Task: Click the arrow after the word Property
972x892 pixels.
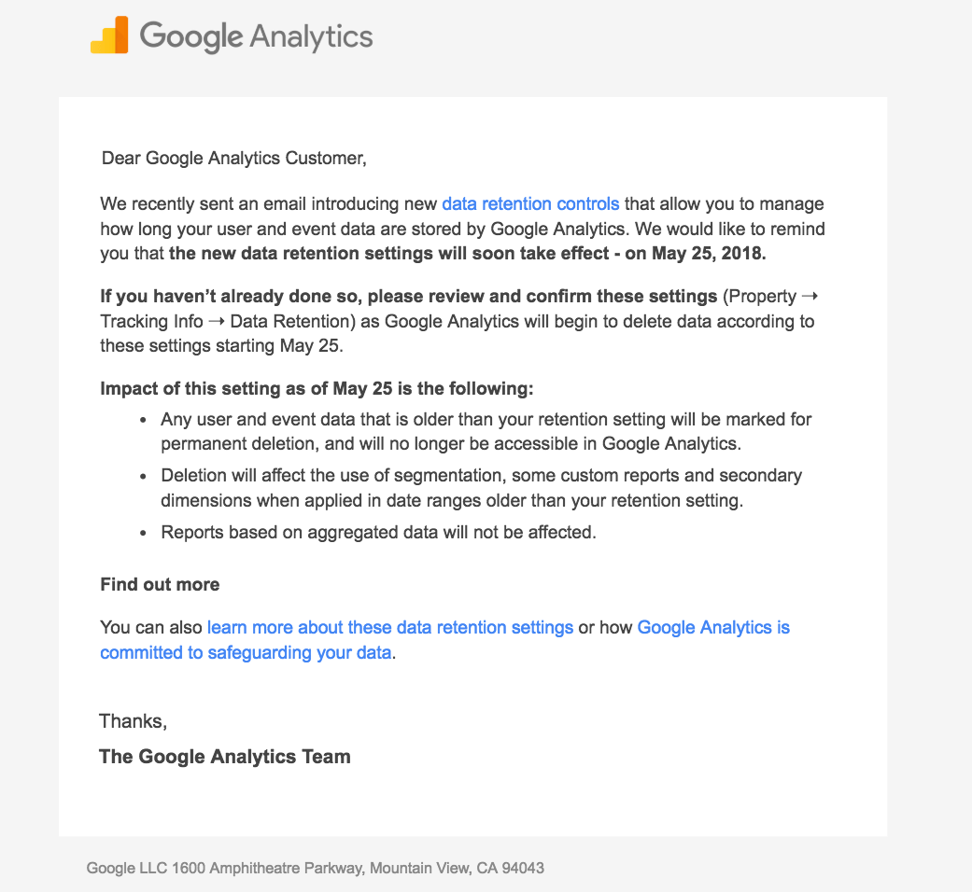Action: pos(810,296)
